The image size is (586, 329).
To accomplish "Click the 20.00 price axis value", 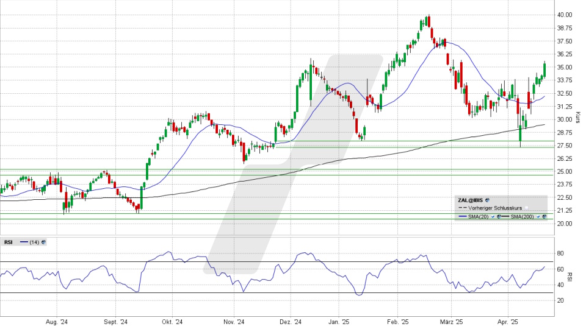I will [x=564, y=224].
